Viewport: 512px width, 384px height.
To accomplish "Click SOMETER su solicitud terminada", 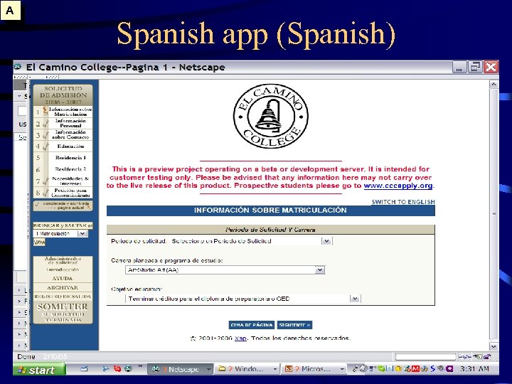I will (x=63, y=312).
